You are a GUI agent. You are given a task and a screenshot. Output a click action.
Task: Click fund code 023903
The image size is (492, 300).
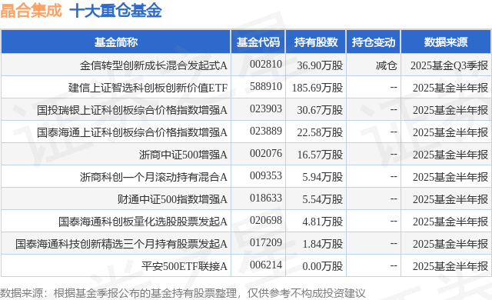coord(266,109)
